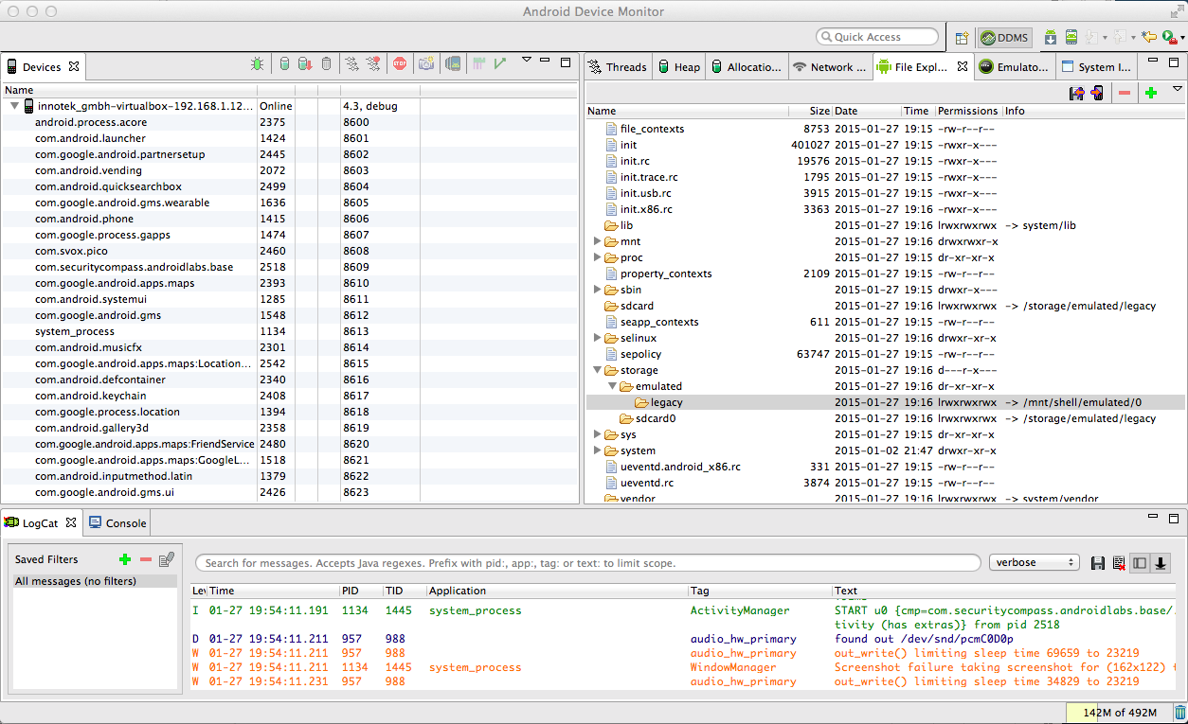This screenshot has width=1188, height=724.
Task: Save the LogCat log with floppy icon
Action: 1098,563
